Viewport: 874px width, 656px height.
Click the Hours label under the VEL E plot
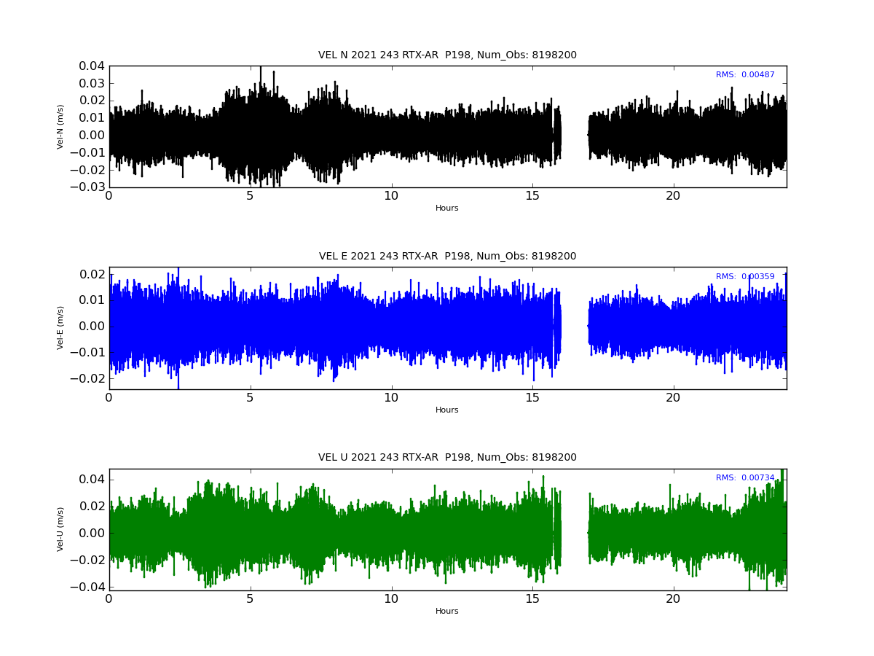tap(447, 410)
